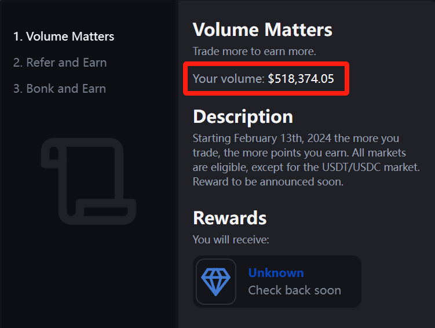
Task: Click the description paragraph about February 13th
Action: coord(298,139)
